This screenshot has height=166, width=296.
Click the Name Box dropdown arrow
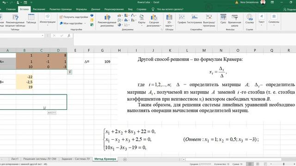click(43, 36)
